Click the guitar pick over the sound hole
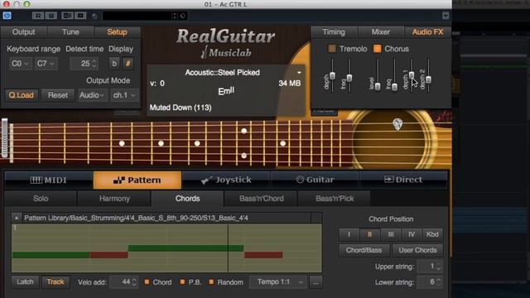 click(x=397, y=124)
